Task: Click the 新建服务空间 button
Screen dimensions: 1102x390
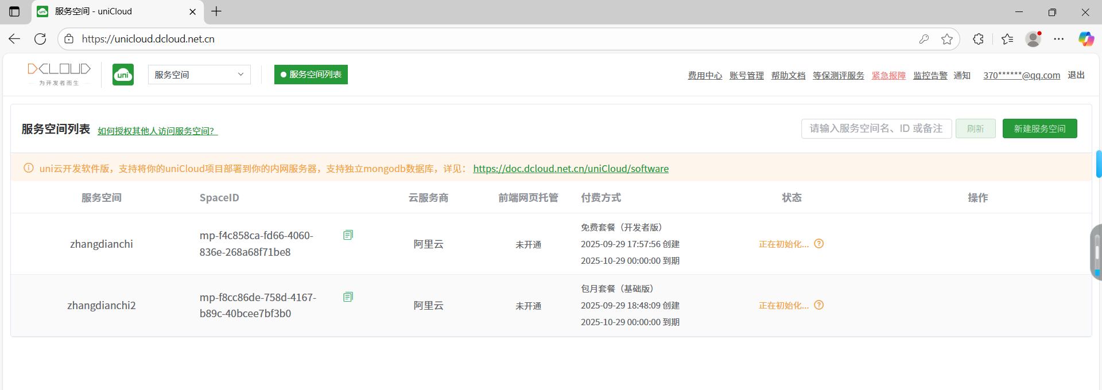Action: 1039,128
